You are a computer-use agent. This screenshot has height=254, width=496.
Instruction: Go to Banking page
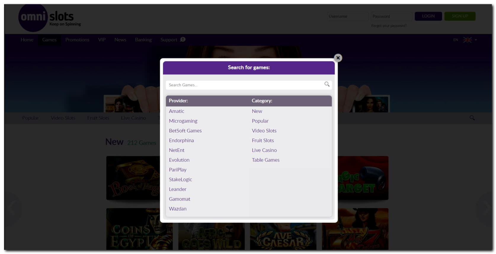[143, 40]
